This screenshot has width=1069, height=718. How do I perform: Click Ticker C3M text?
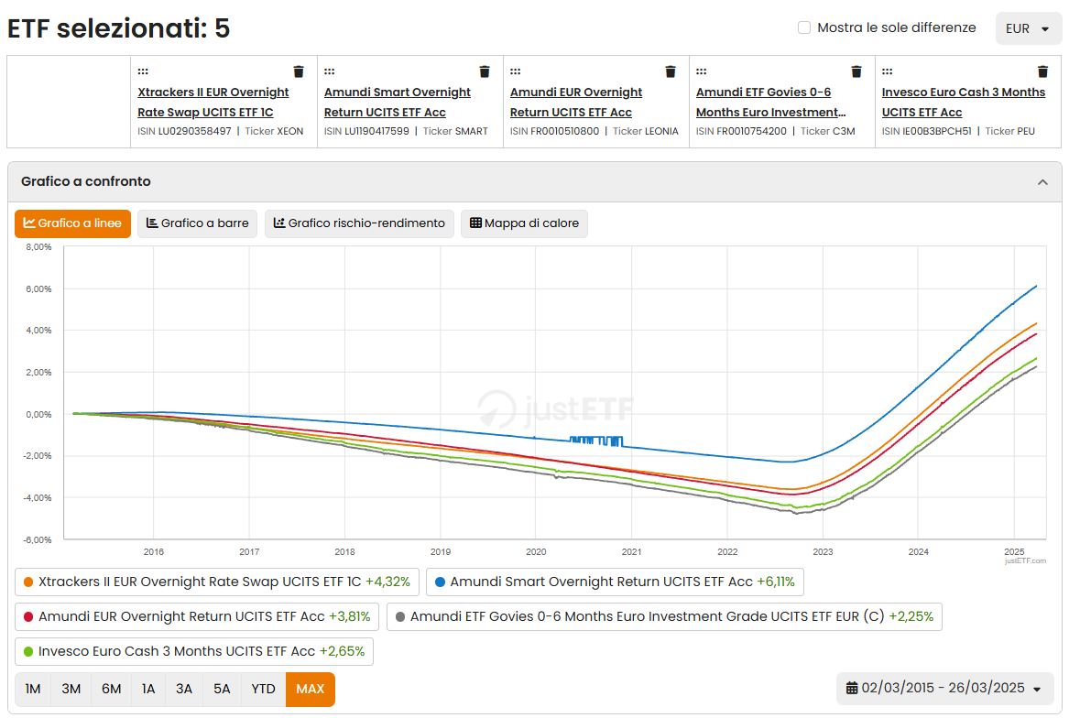click(x=828, y=132)
